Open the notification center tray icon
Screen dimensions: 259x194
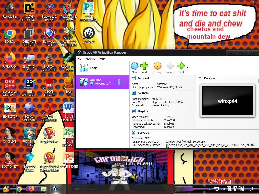pos(251,189)
